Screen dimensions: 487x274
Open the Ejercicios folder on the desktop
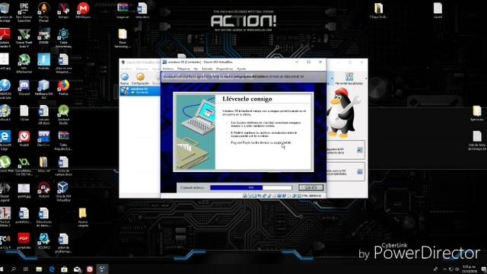pyautogui.click(x=477, y=113)
